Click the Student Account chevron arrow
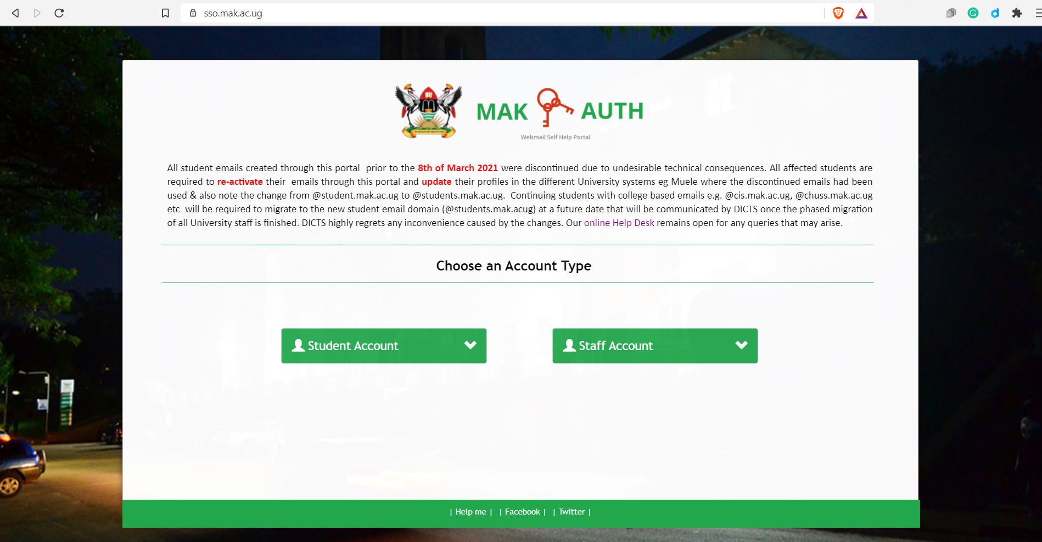The image size is (1042, 542). (470, 345)
